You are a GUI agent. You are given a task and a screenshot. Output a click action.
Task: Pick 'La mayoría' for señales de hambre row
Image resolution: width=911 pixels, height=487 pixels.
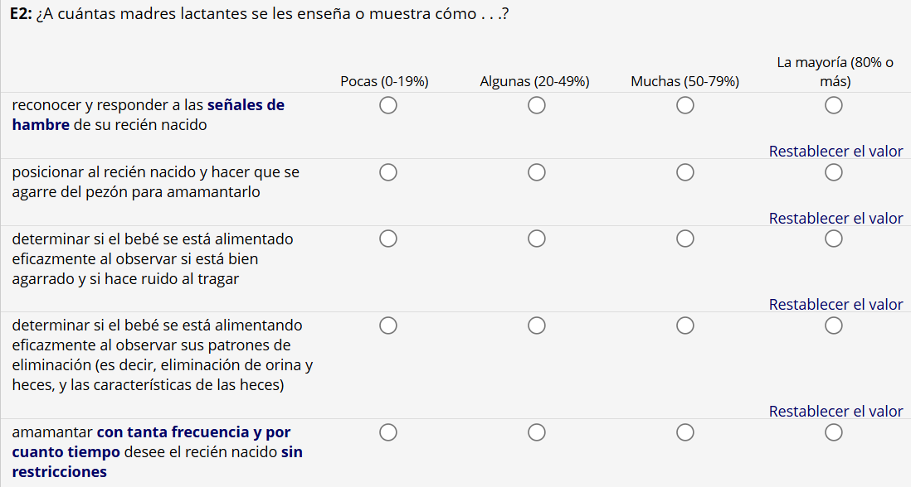tap(834, 105)
